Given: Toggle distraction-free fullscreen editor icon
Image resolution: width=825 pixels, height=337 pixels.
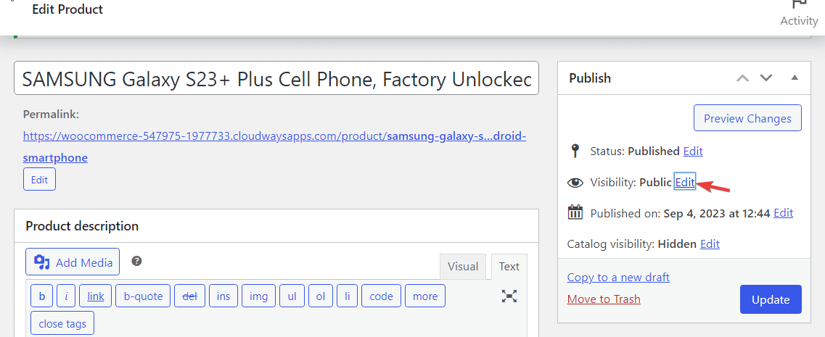Looking at the screenshot, I should pos(509,296).
